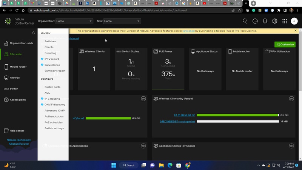Open IP & Routing configure item
Viewport: 302px width, 170px height.
[52, 99]
